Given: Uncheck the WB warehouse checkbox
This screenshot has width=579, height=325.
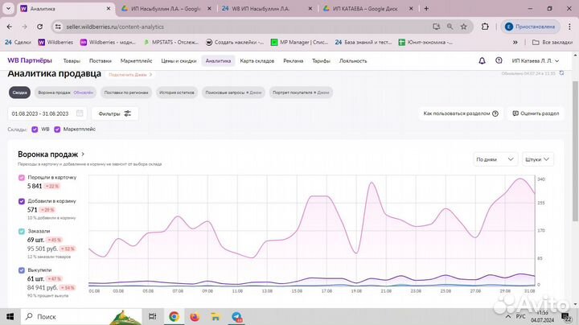Looking at the screenshot, I should coord(35,129).
